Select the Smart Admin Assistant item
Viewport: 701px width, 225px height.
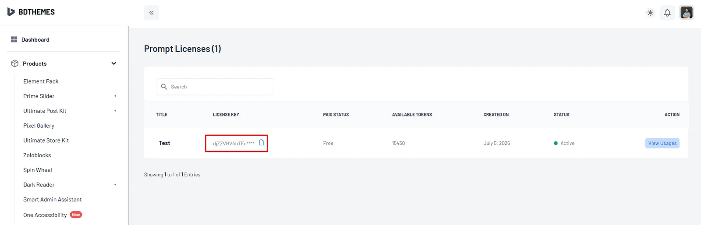coord(52,200)
